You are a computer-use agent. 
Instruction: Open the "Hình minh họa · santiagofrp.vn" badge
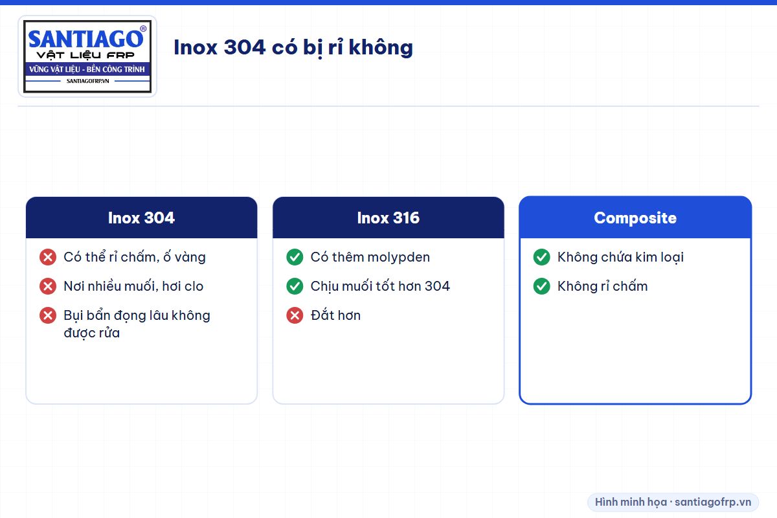(673, 502)
